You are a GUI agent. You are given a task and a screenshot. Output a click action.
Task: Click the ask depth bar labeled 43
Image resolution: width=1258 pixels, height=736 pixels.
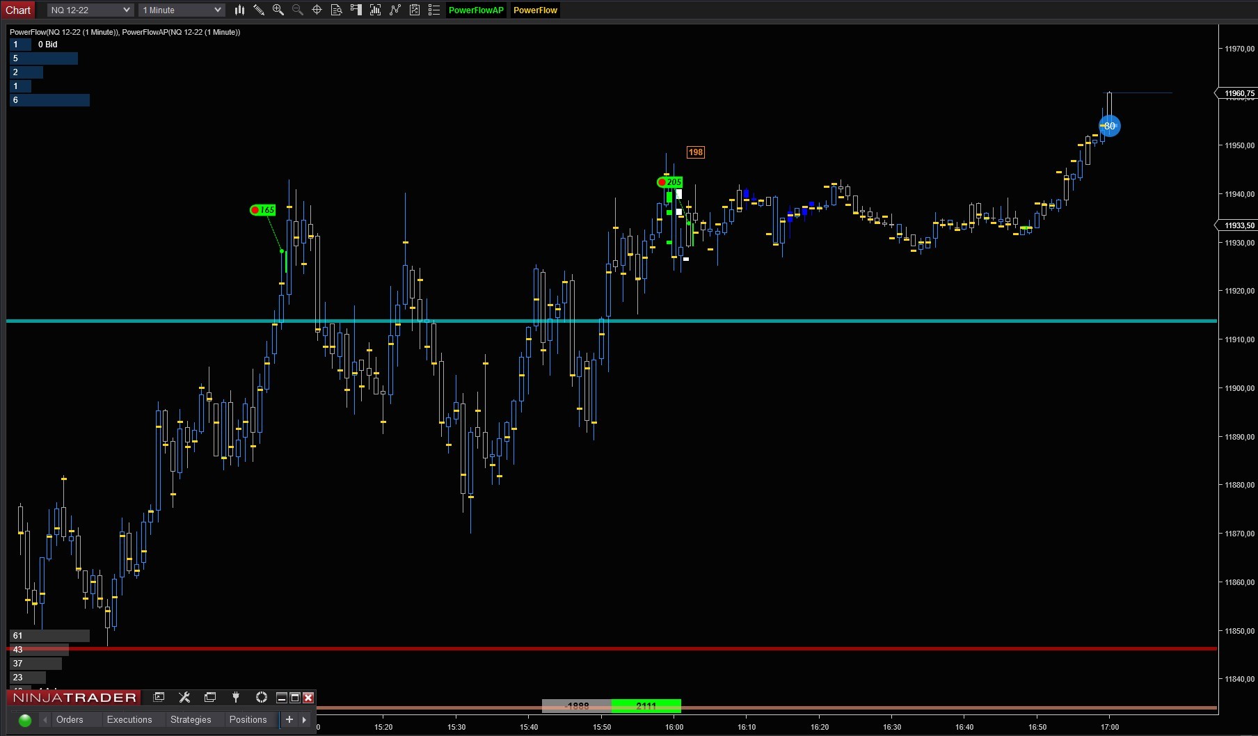click(39, 650)
